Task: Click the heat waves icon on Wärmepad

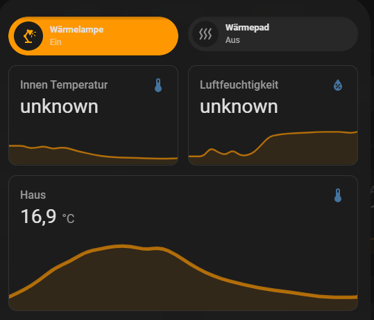Action: pyautogui.click(x=205, y=34)
